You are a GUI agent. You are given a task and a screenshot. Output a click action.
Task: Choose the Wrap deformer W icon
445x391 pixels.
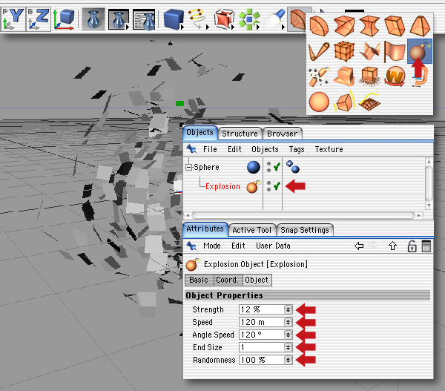click(395, 76)
